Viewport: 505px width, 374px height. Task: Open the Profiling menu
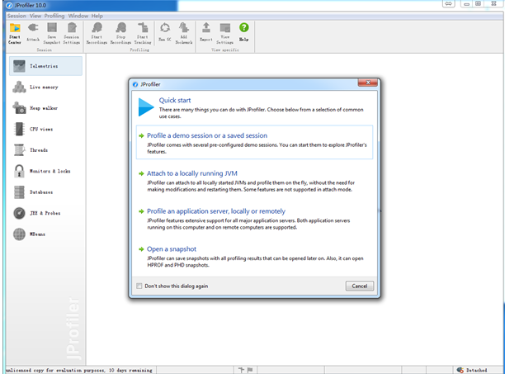(54, 16)
